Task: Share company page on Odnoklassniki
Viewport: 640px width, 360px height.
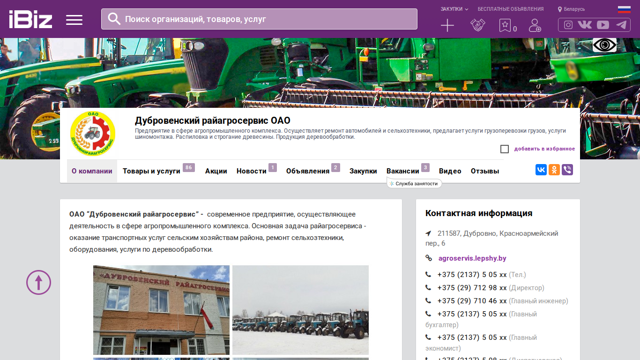Action: pyautogui.click(x=554, y=170)
